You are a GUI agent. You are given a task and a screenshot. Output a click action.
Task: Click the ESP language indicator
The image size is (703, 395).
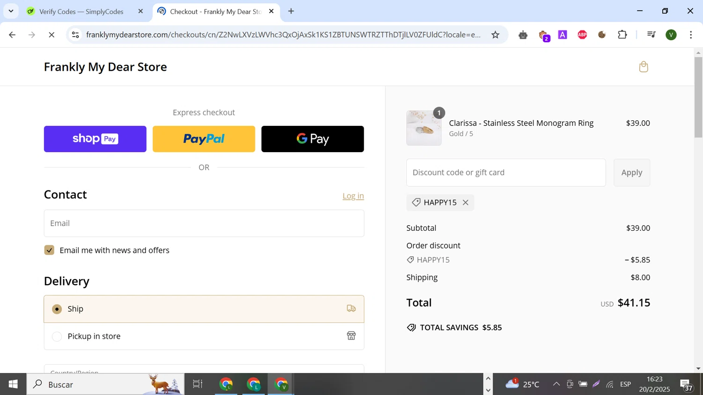[626, 384]
